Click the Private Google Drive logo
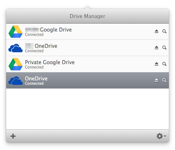Image resolution: width=175 pixels, height=150 pixels. coord(16,64)
